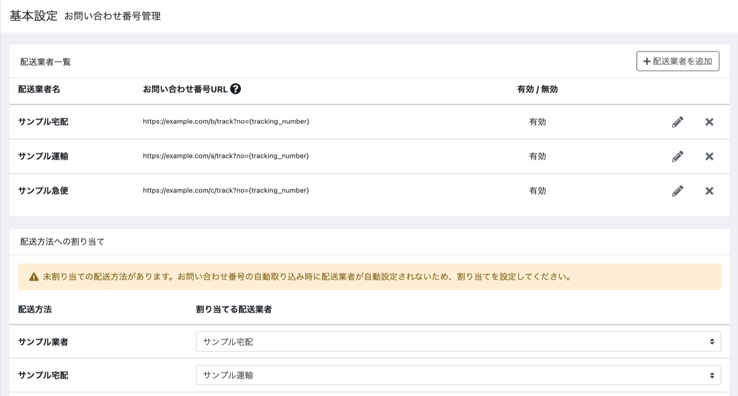Click the 配送業者名 column header

coord(39,89)
